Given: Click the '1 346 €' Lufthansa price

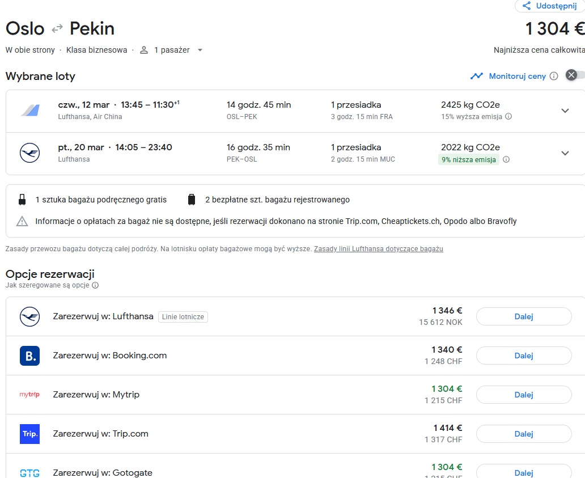Looking at the screenshot, I should (447, 311).
